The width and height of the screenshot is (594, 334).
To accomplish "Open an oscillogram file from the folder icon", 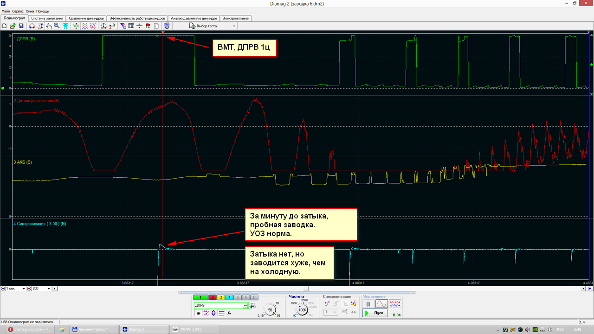I will [x=13, y=26].
